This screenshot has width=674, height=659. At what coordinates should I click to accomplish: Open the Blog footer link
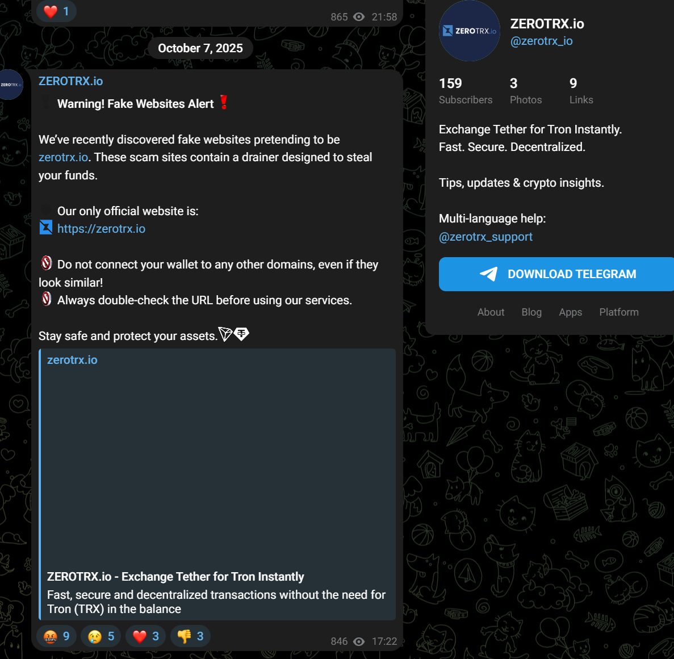click(531, 312)
